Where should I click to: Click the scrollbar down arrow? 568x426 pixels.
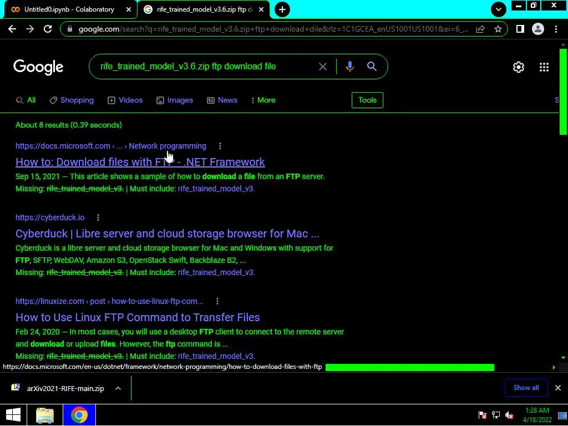[563, 358]
